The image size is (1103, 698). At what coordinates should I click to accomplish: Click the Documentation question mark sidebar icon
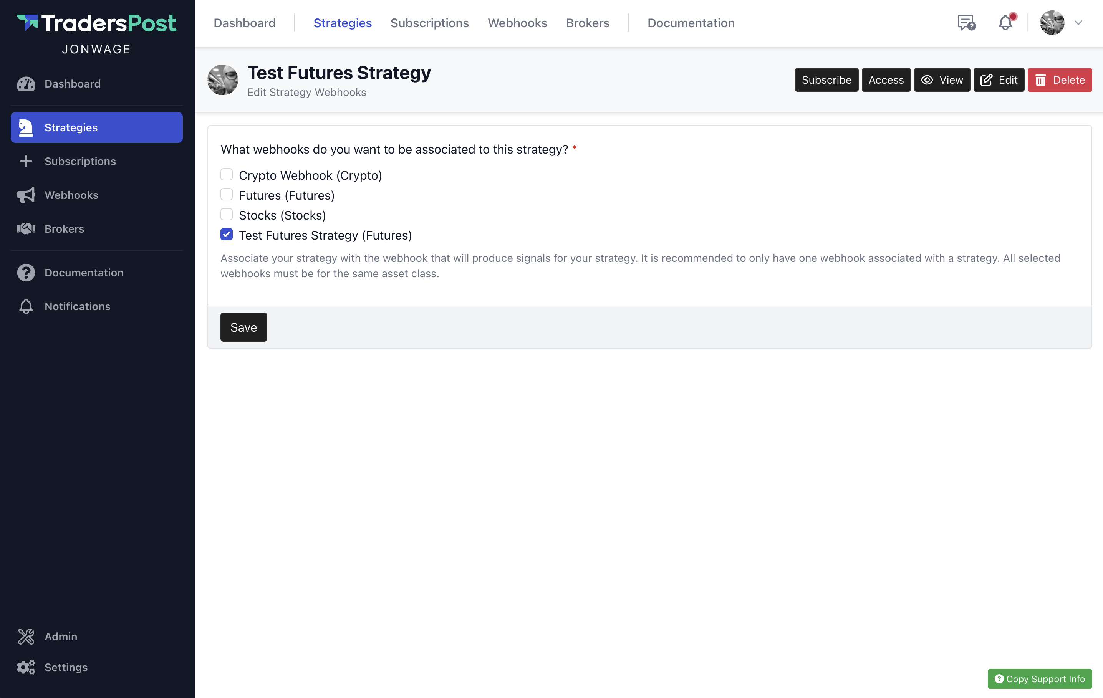(26, 273)
